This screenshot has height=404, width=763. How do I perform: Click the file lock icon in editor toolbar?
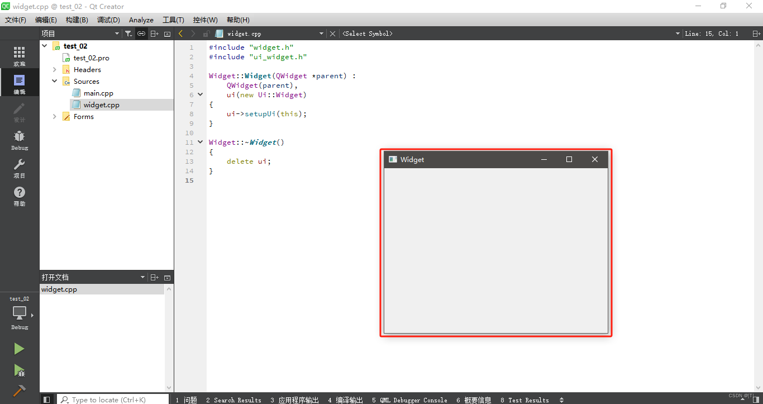206,34
